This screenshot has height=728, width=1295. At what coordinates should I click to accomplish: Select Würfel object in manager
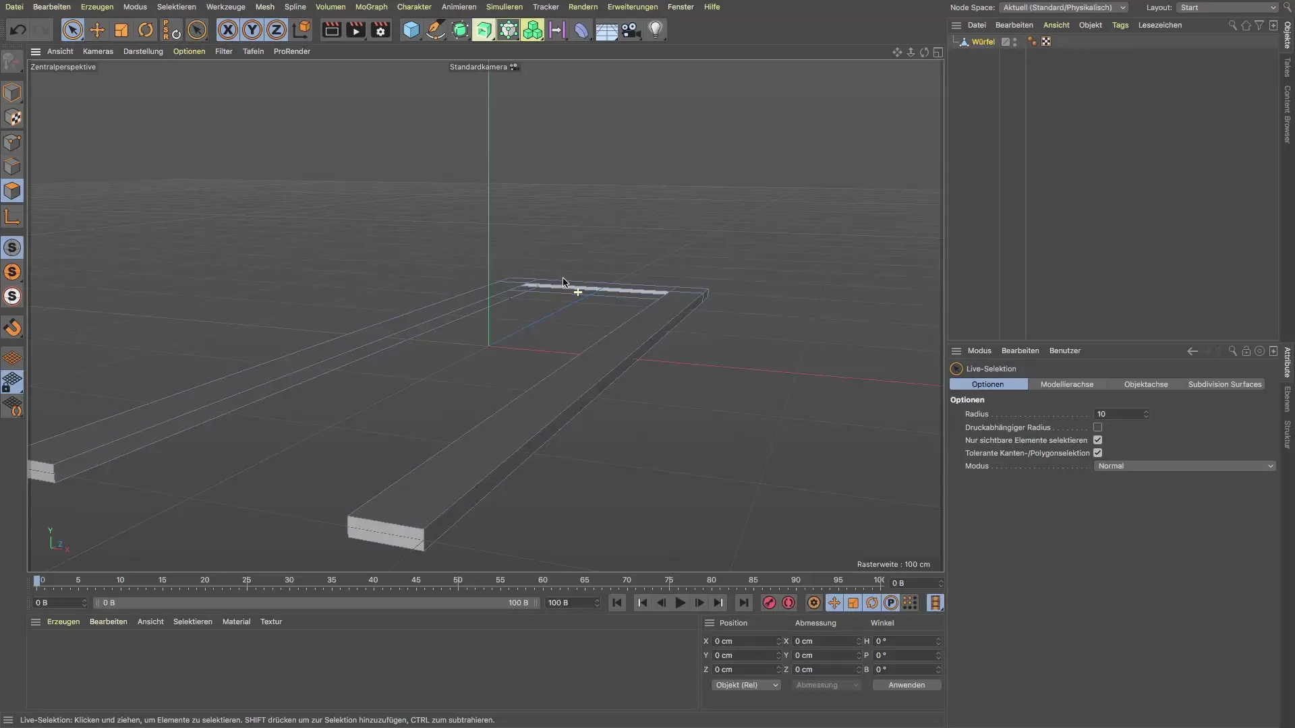(x=983, y=42)
